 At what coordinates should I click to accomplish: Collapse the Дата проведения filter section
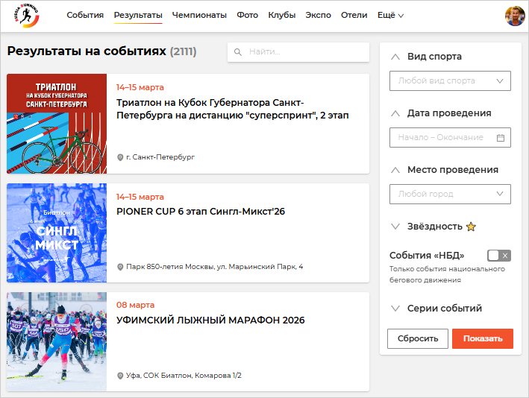tap(395, 113)
